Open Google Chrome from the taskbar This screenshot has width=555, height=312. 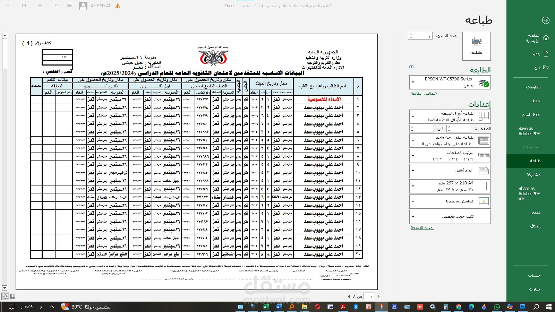[459, 307]
